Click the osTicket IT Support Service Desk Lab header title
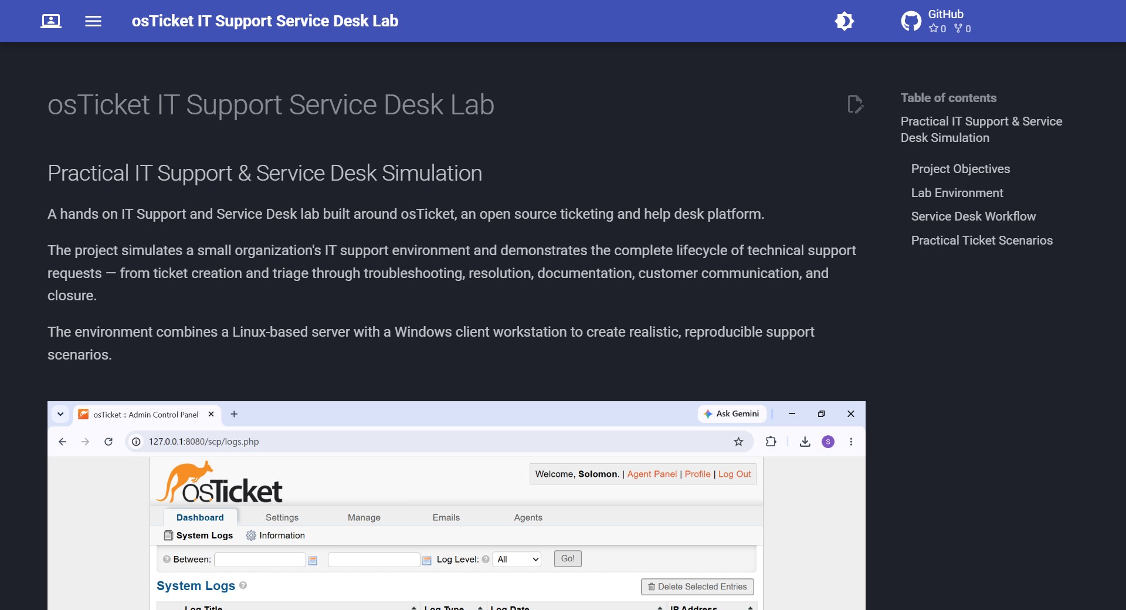This screenshot has width=1126, height=610. point(265,21)
